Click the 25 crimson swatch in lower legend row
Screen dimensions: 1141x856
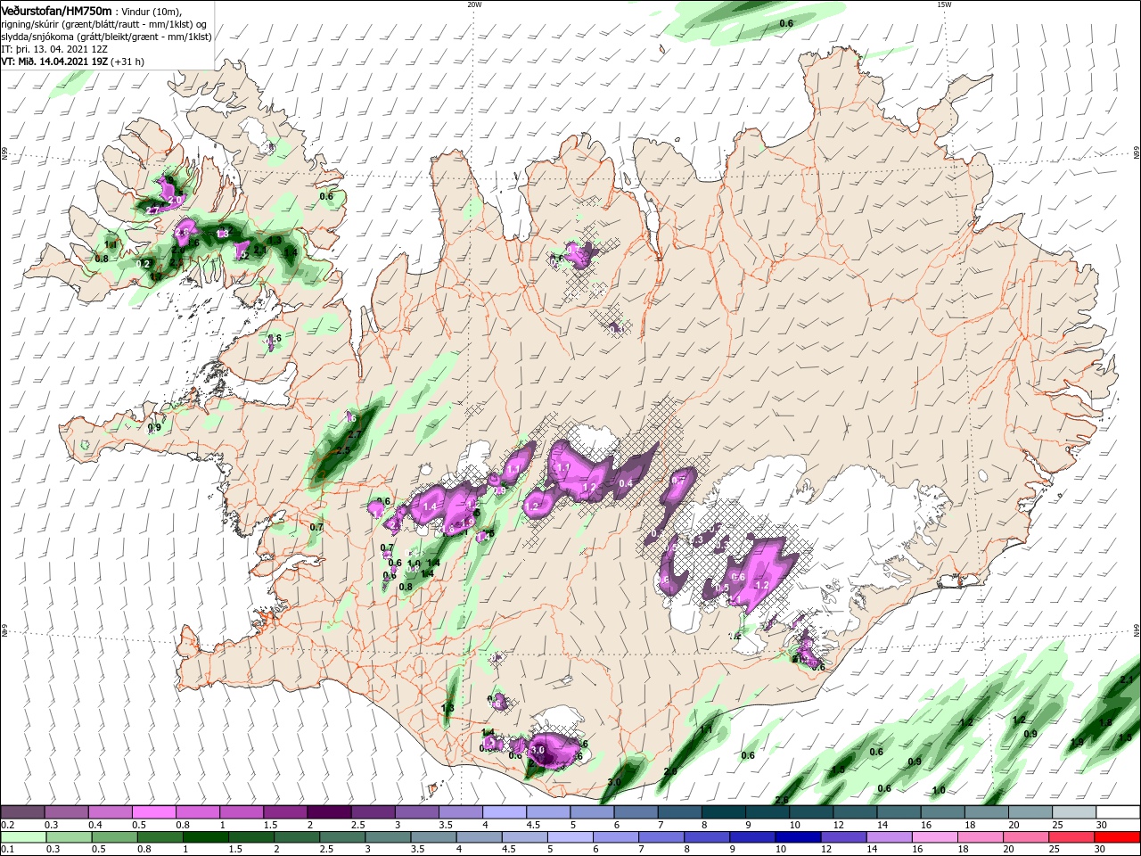1071,837
